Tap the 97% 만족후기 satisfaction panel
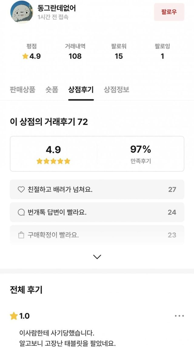 (140, 154)
